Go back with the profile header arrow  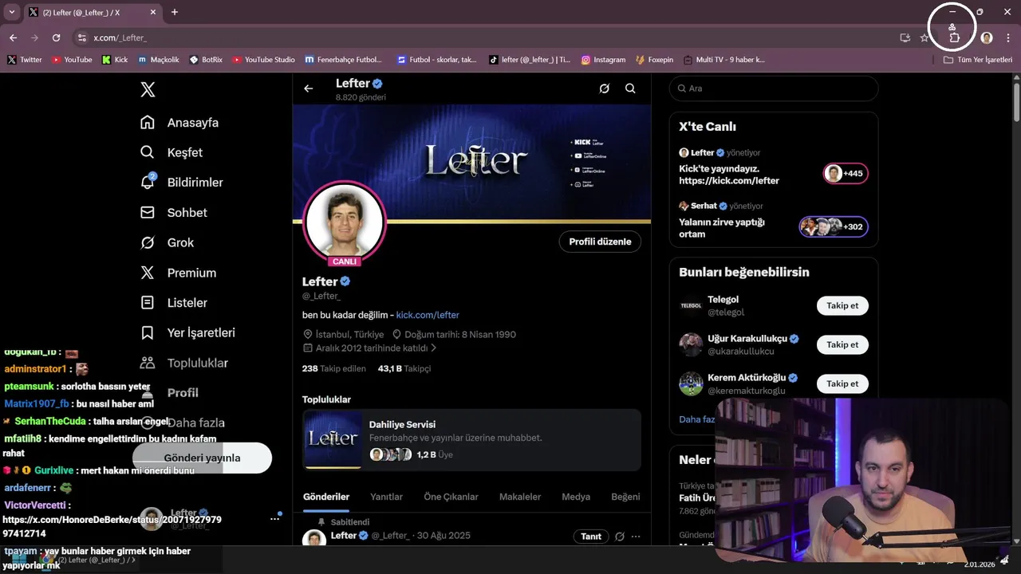pos(309,88)
